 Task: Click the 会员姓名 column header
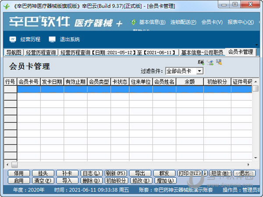pyautogui.click(x=164, y=82)
